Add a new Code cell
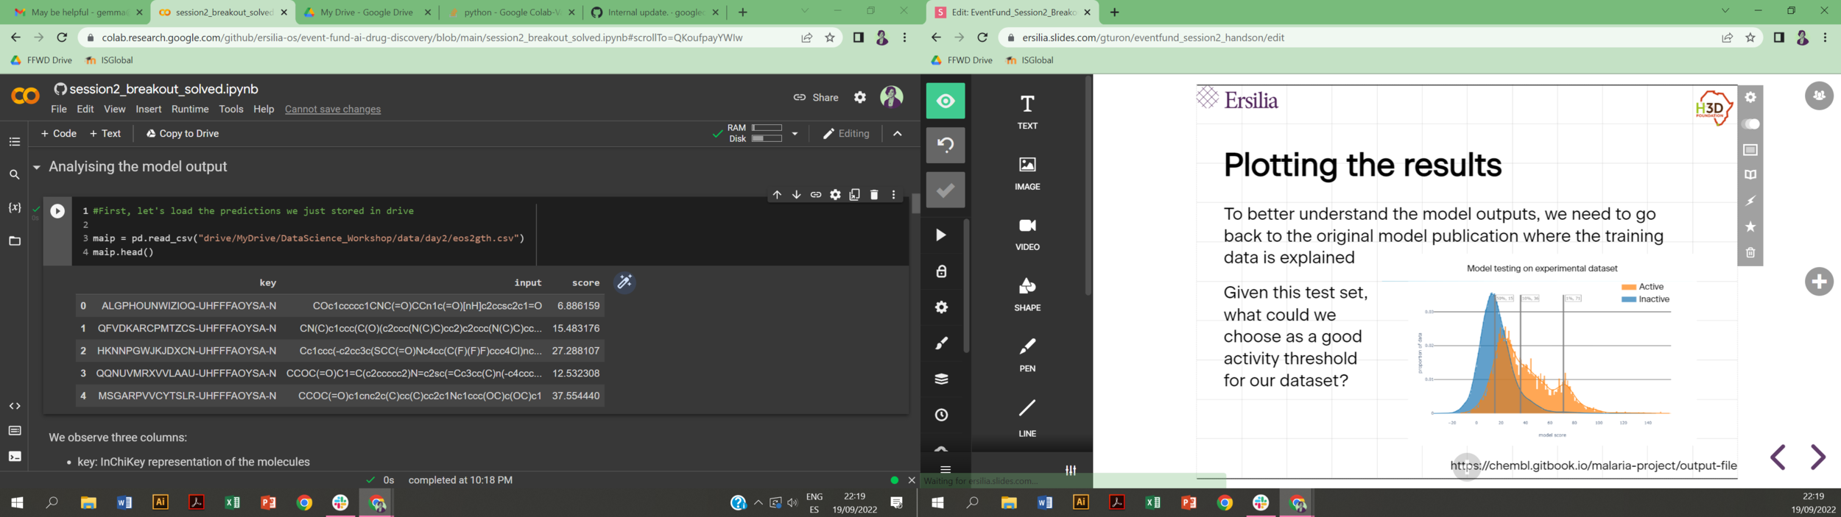Screen dimensions: 1841x517 click(x=59, y=134)
